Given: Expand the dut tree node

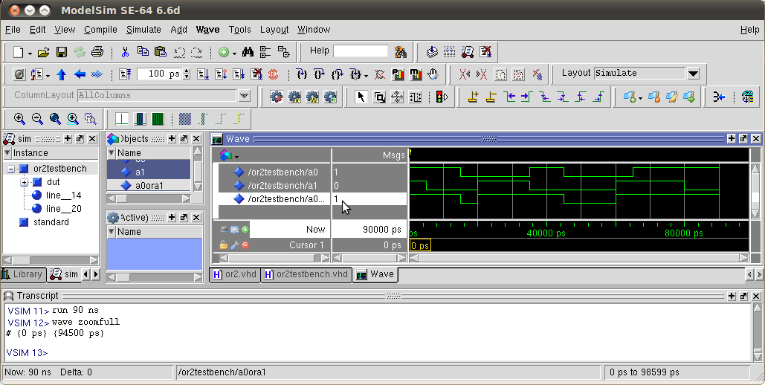Looking at the screenshot, I should pos(24,183).
